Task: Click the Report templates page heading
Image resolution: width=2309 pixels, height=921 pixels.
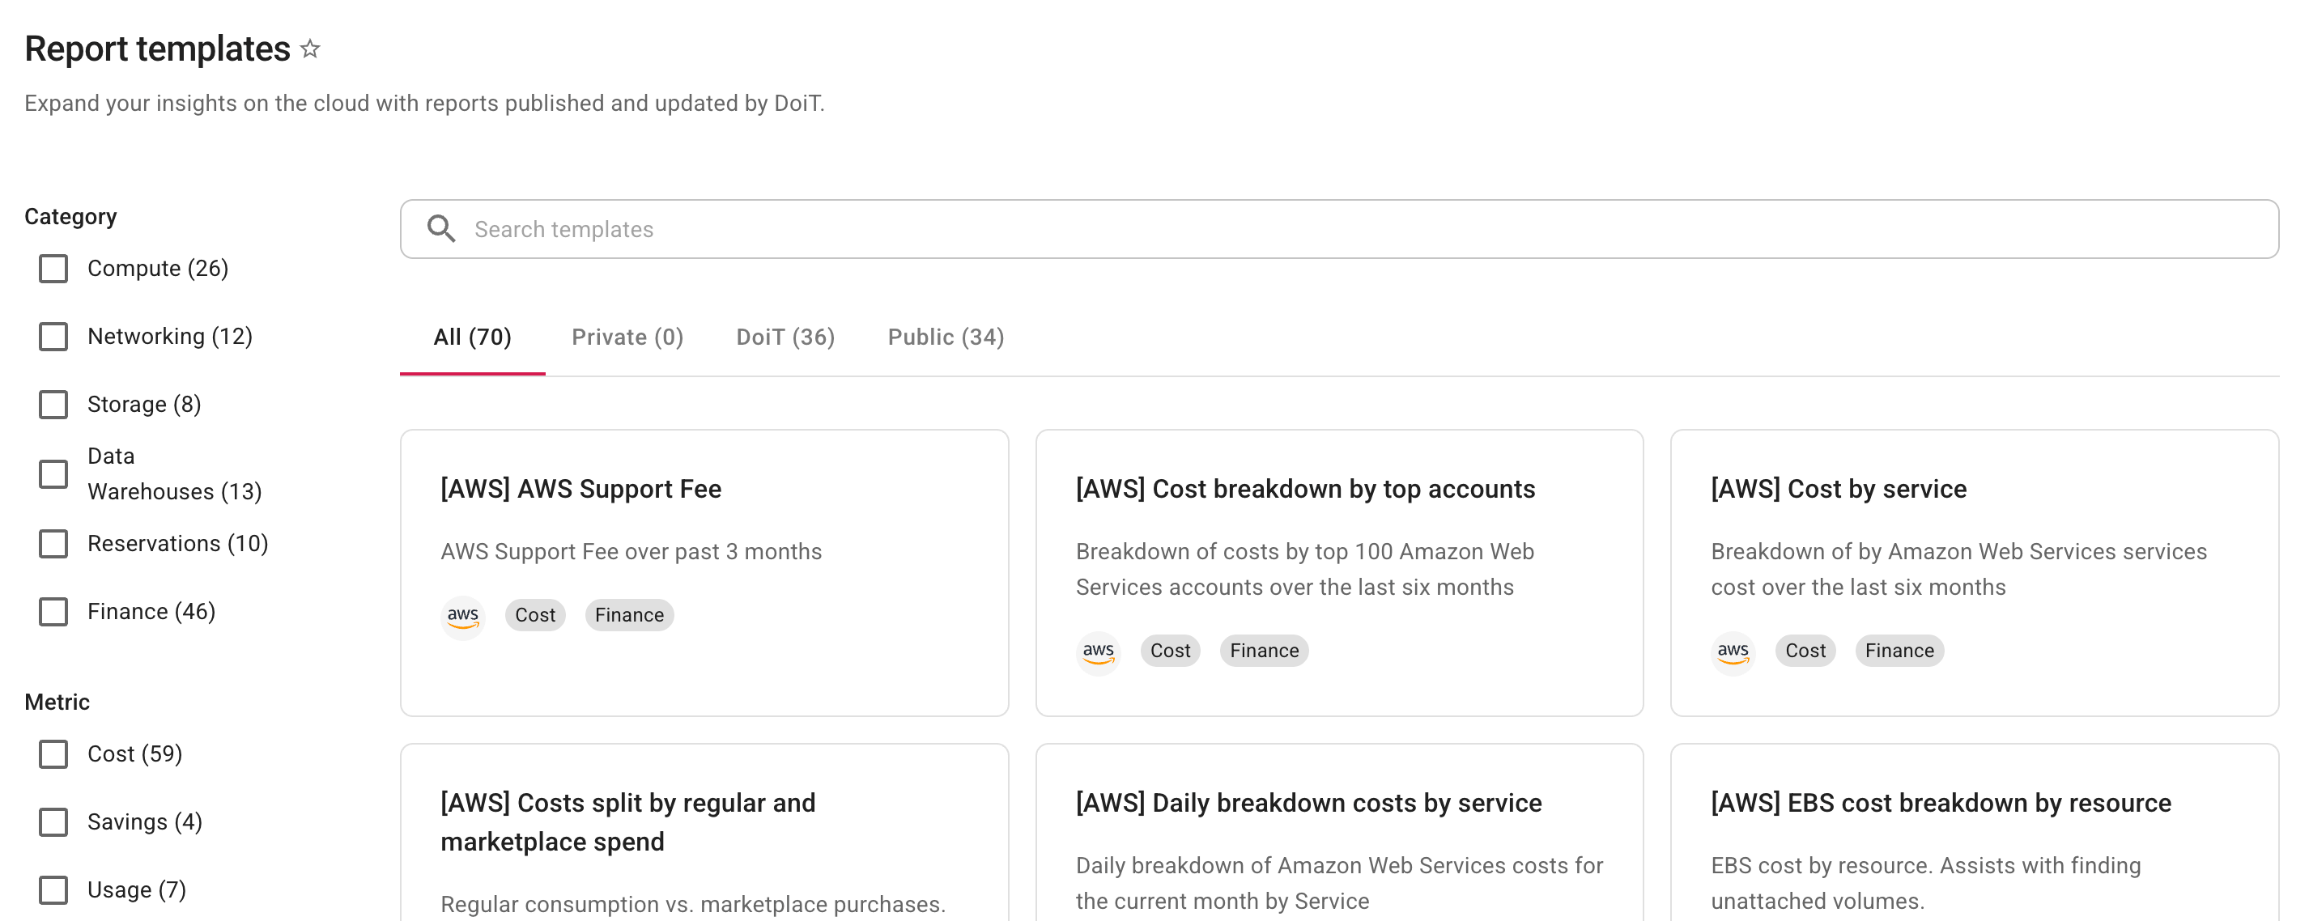Action: click(x=158, y=49)
